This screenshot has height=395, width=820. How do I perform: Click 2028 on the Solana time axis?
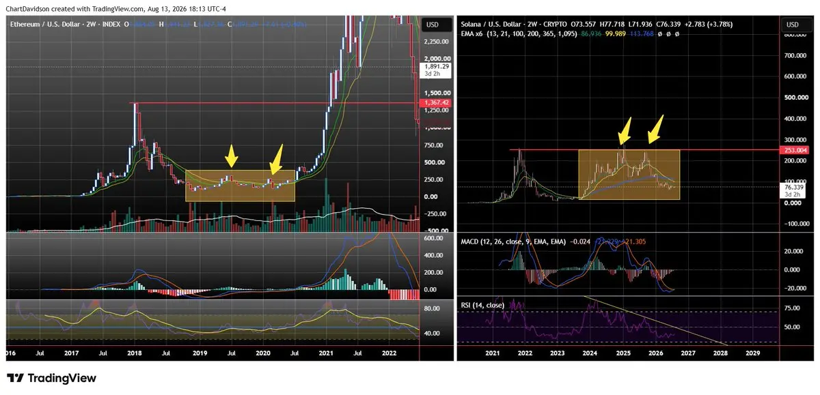720,353
